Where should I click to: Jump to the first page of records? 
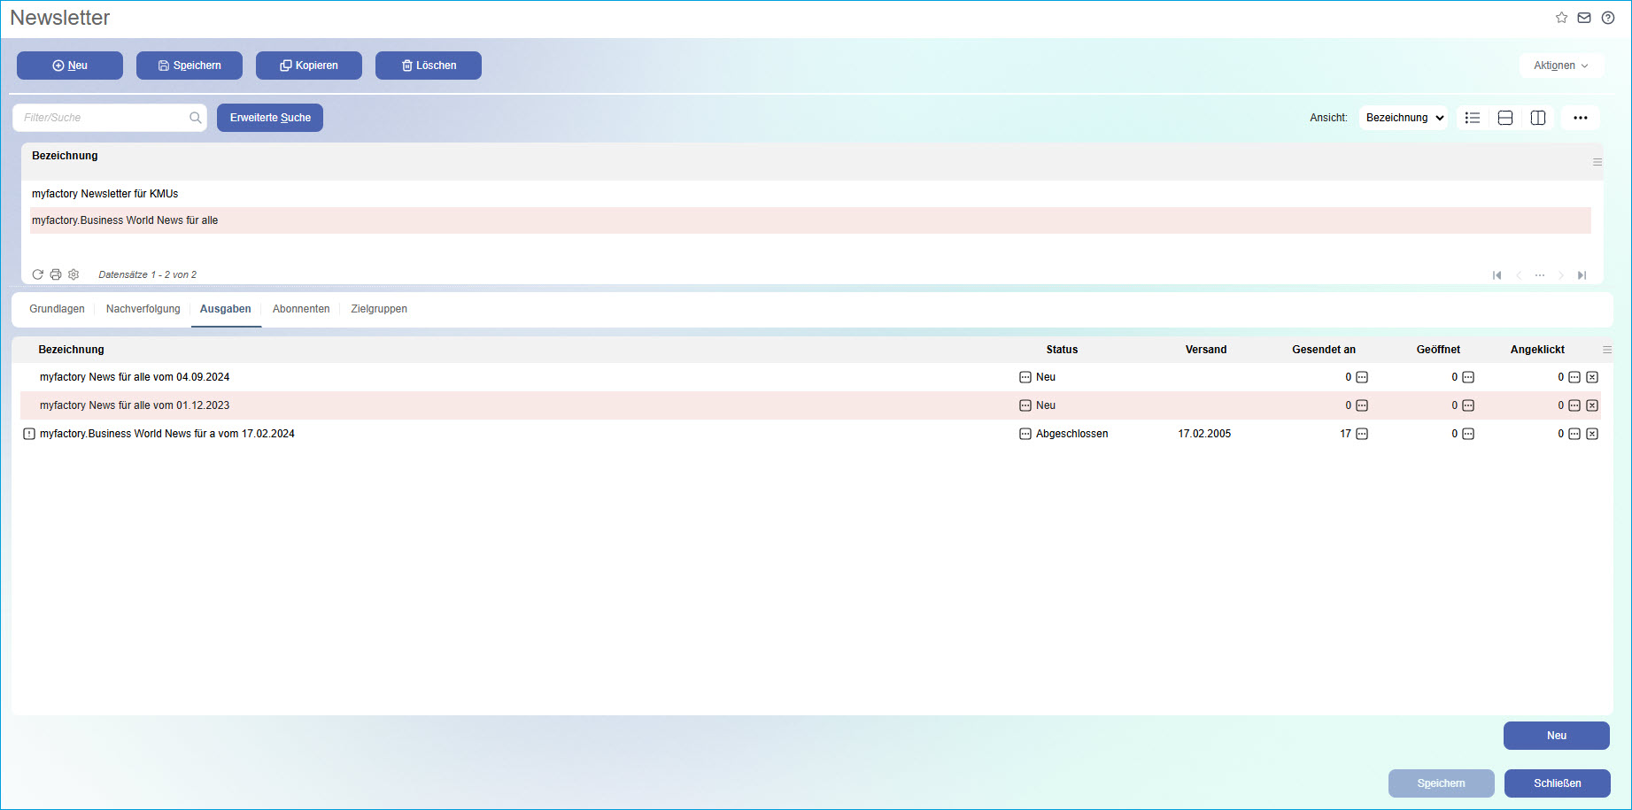click(x=1497, y=275)
